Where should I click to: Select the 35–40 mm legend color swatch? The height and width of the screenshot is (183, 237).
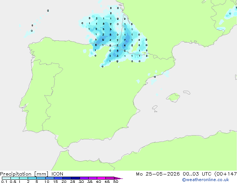[92, 178]
